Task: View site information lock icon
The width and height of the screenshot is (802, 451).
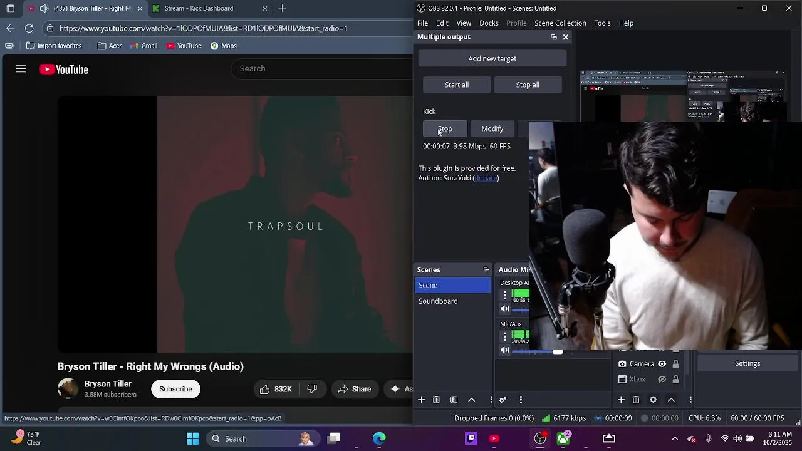Action: click(50, 28)
